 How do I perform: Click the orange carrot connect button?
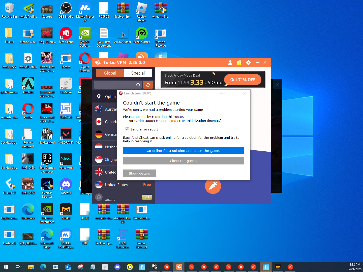coord(213,186)
